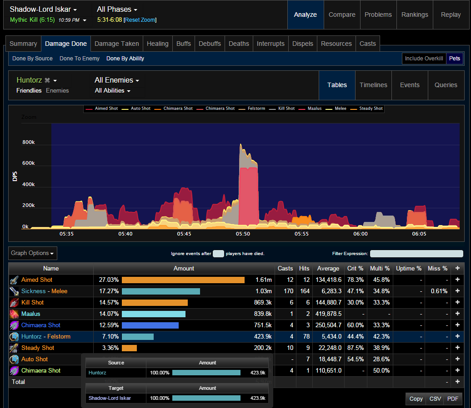Open the All Phases dropdown

tap(117, 9)
